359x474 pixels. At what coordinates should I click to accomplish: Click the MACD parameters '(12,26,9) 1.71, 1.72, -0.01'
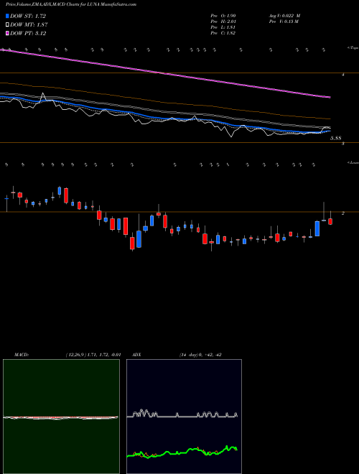pyautogui.click(x=93, y=355)
